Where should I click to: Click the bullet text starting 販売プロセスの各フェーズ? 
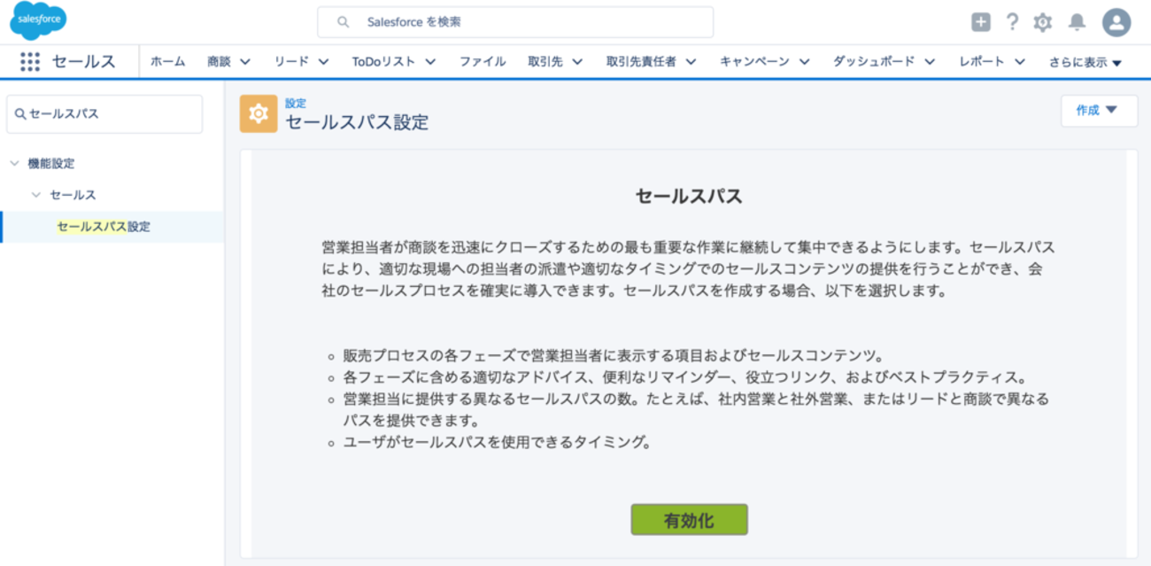[614, 356]
